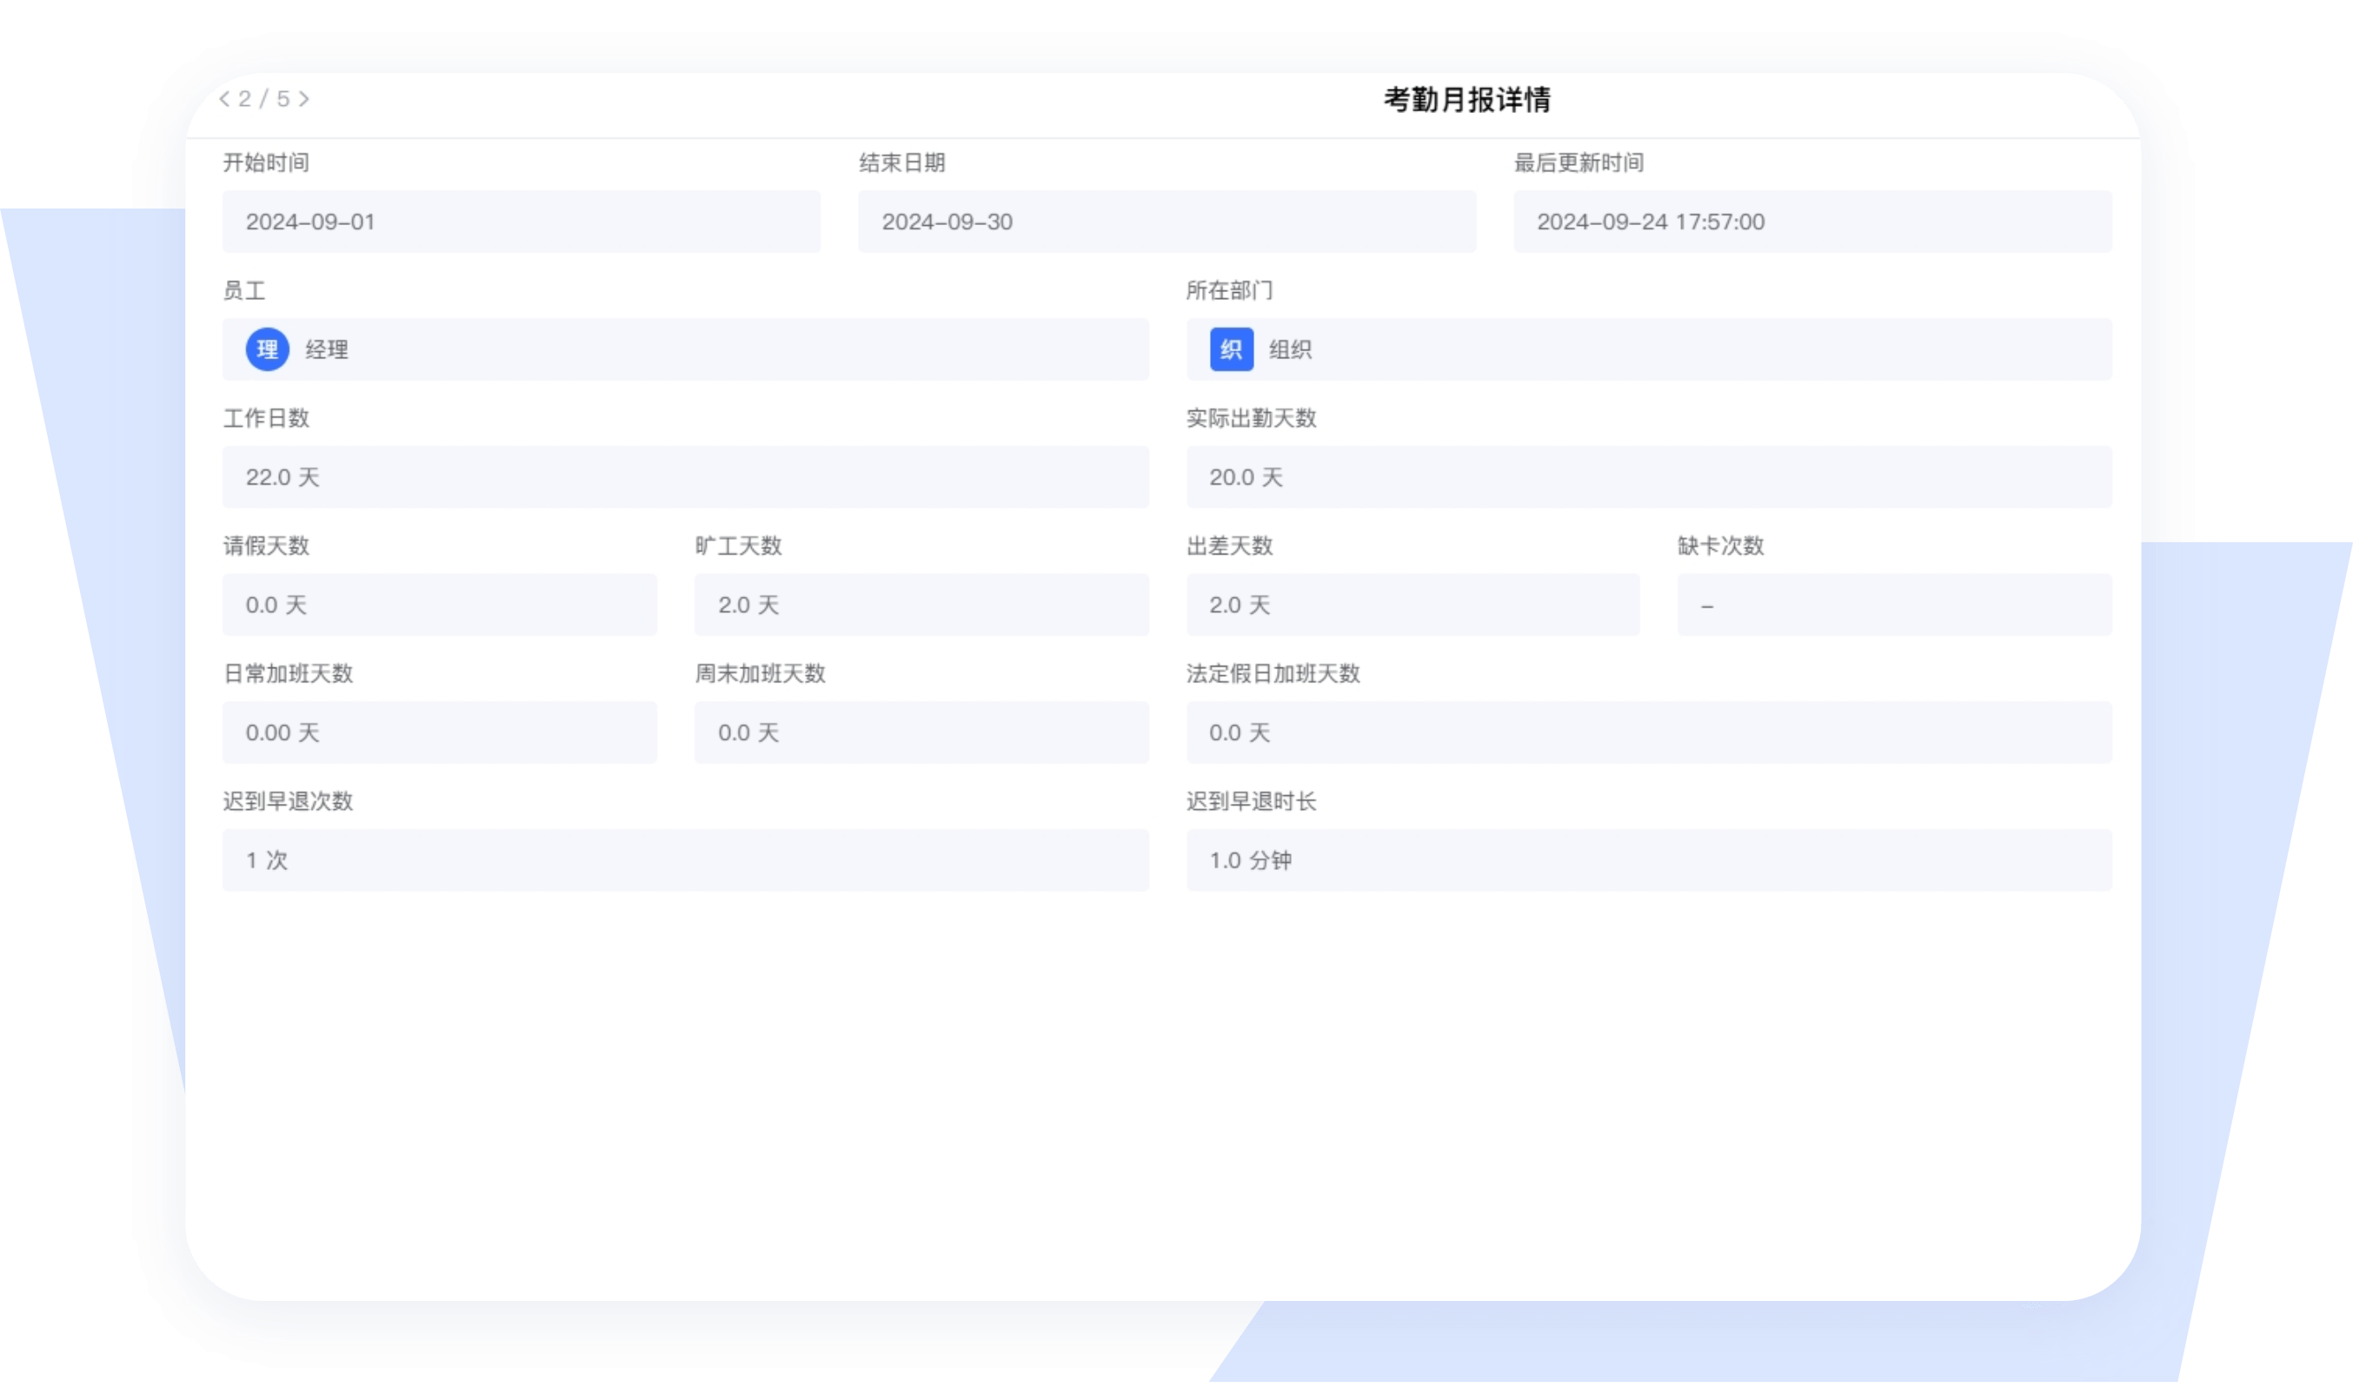Click the 所在部门 label
2353x1400 pixels.
pos(1229,290)
